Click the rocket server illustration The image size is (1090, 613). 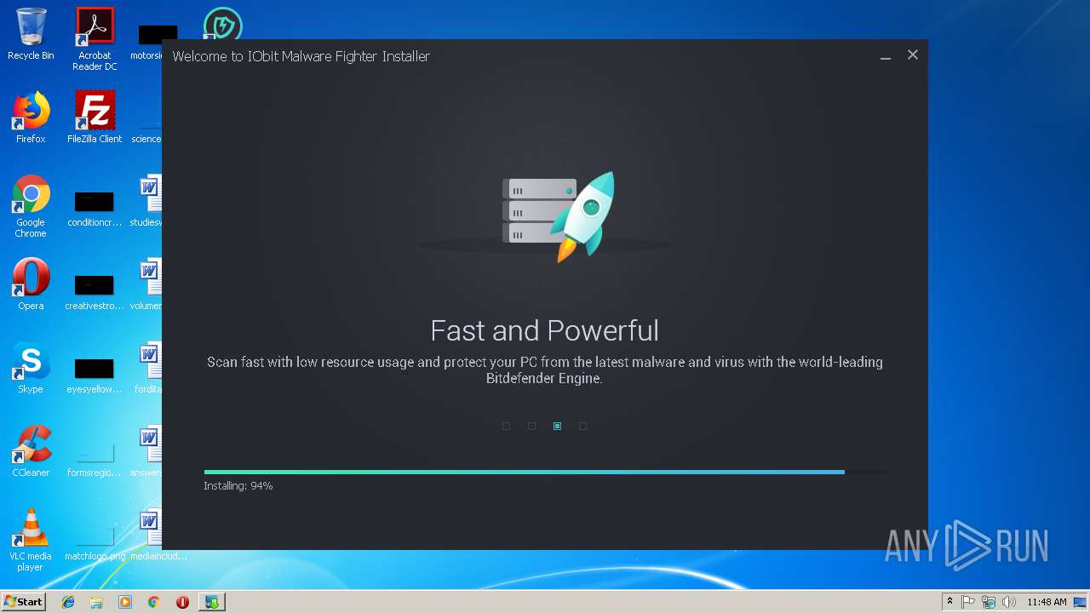pyautogui.click(x=559, y=216)
